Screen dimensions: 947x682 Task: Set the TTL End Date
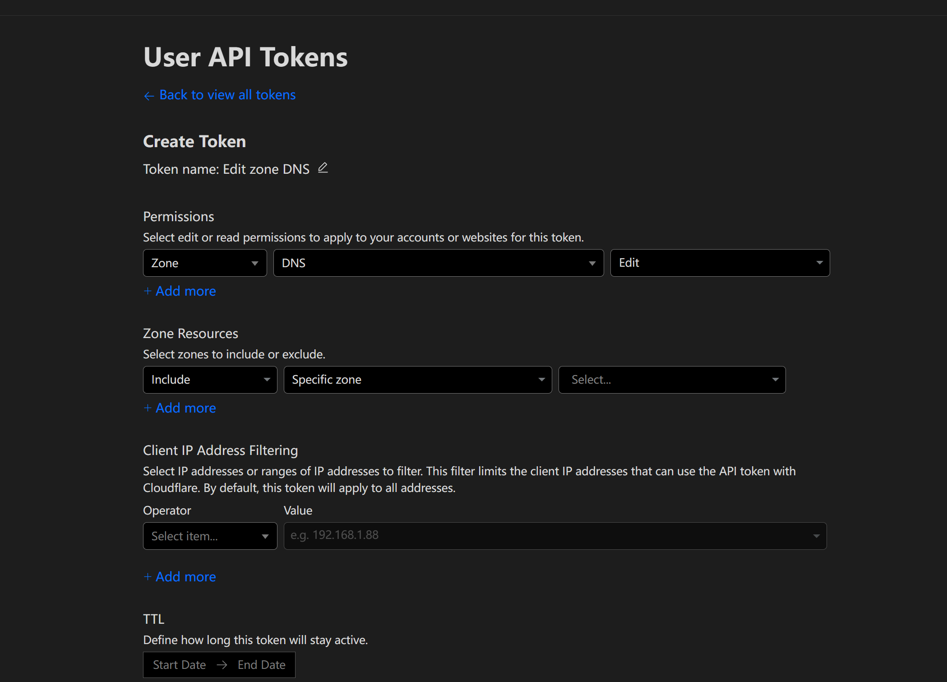pyautogui.click(x=262, y=665)
